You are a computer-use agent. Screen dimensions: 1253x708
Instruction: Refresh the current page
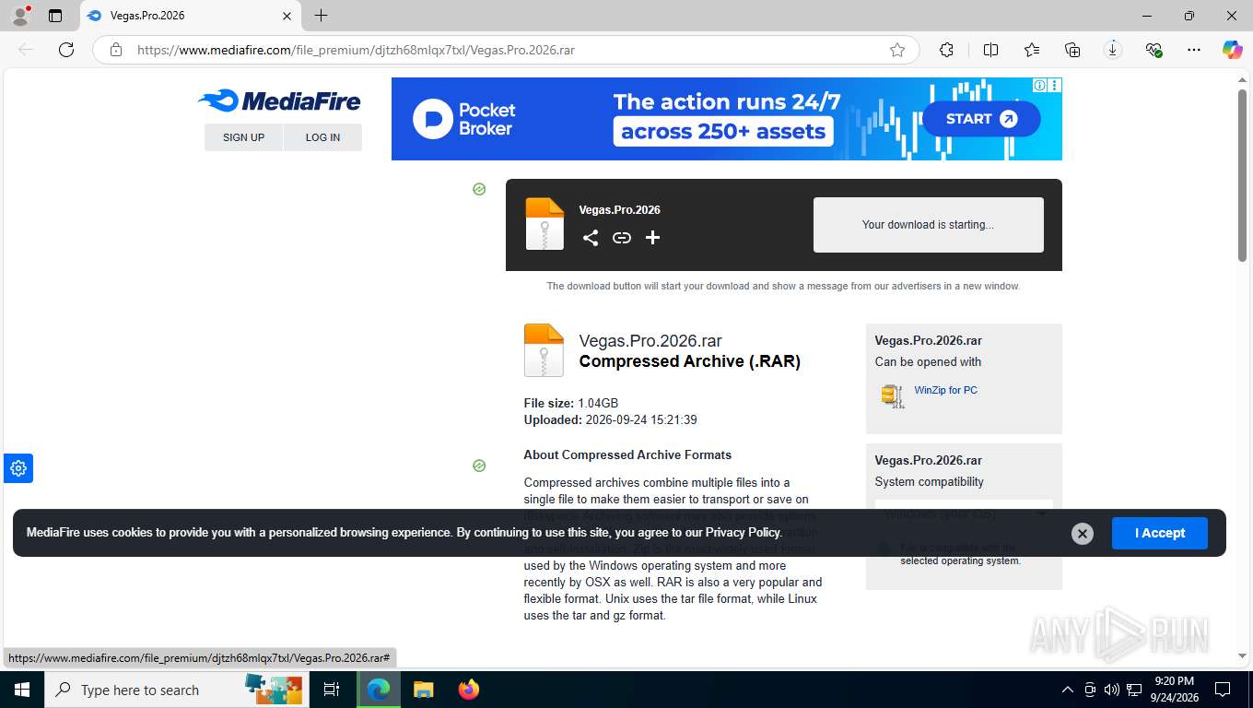(x=66, y=50)
